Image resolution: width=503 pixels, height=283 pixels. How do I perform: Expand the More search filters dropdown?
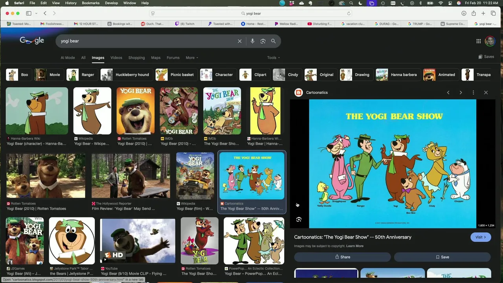192,58
